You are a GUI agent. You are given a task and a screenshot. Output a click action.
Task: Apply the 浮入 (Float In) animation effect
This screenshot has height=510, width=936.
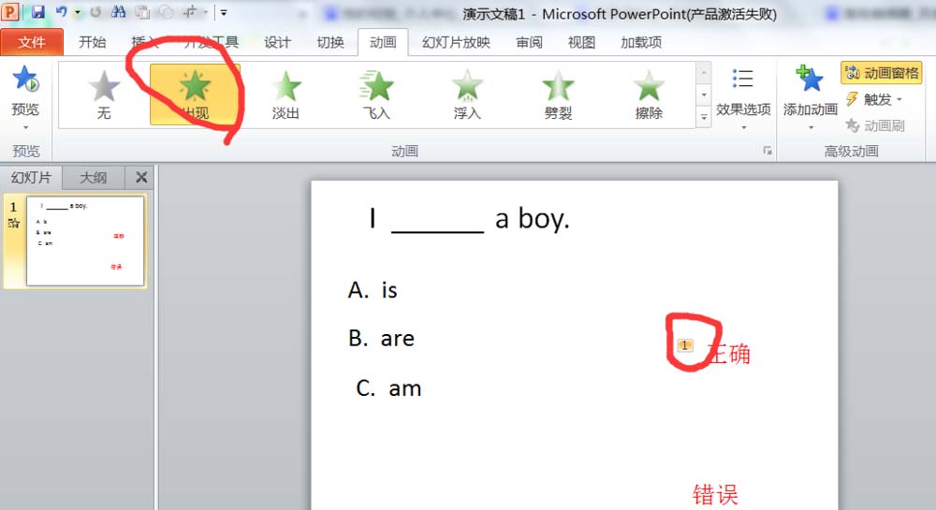[x=467, y=95]
